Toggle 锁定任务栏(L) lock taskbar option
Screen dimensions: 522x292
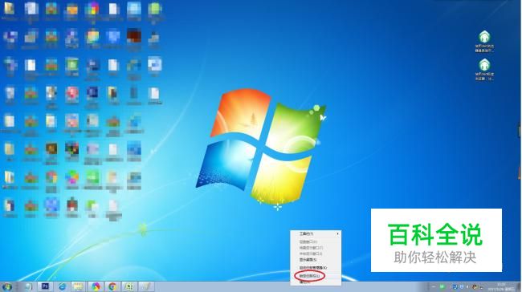pos(316,276)
